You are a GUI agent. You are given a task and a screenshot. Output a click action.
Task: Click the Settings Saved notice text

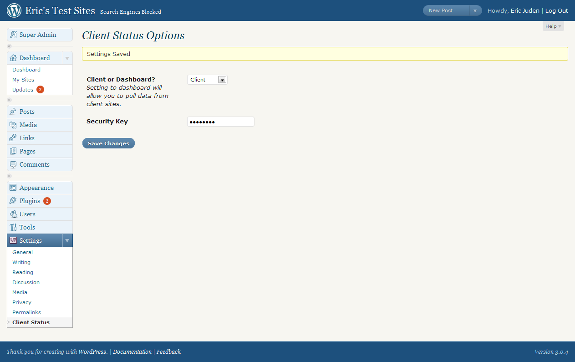109,54
